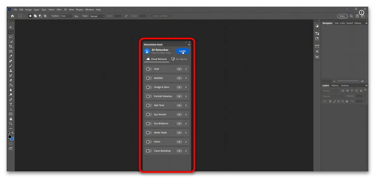
Task: Select the Clone Stamp tool
Action: [11, 71]
